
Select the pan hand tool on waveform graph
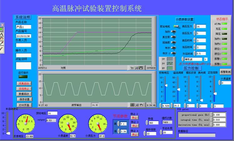[141, 105]
